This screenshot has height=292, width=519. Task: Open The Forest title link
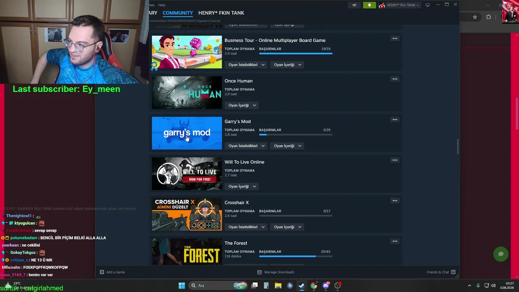pos(236,243)
